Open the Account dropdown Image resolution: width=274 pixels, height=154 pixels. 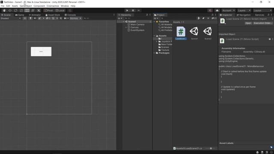click(228, 10)
